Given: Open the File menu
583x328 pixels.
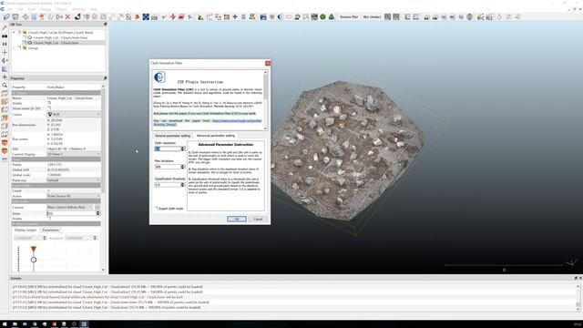Looking at the screenshot, I should (x=10, y=9).
